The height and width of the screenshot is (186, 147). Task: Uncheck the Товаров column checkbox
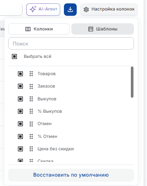point(20,74)
